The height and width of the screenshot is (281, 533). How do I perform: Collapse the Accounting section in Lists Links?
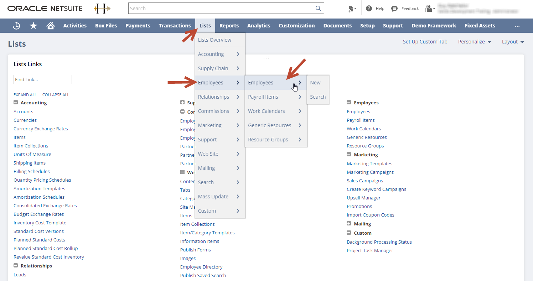click(16, 102)
